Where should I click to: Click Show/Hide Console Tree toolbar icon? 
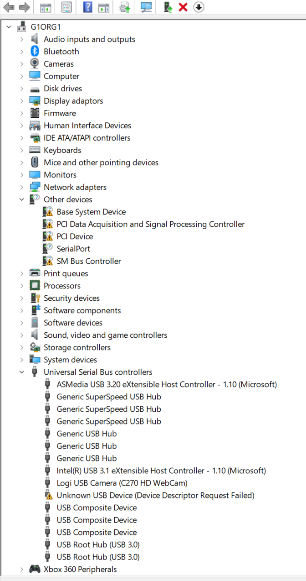(45, 7)
